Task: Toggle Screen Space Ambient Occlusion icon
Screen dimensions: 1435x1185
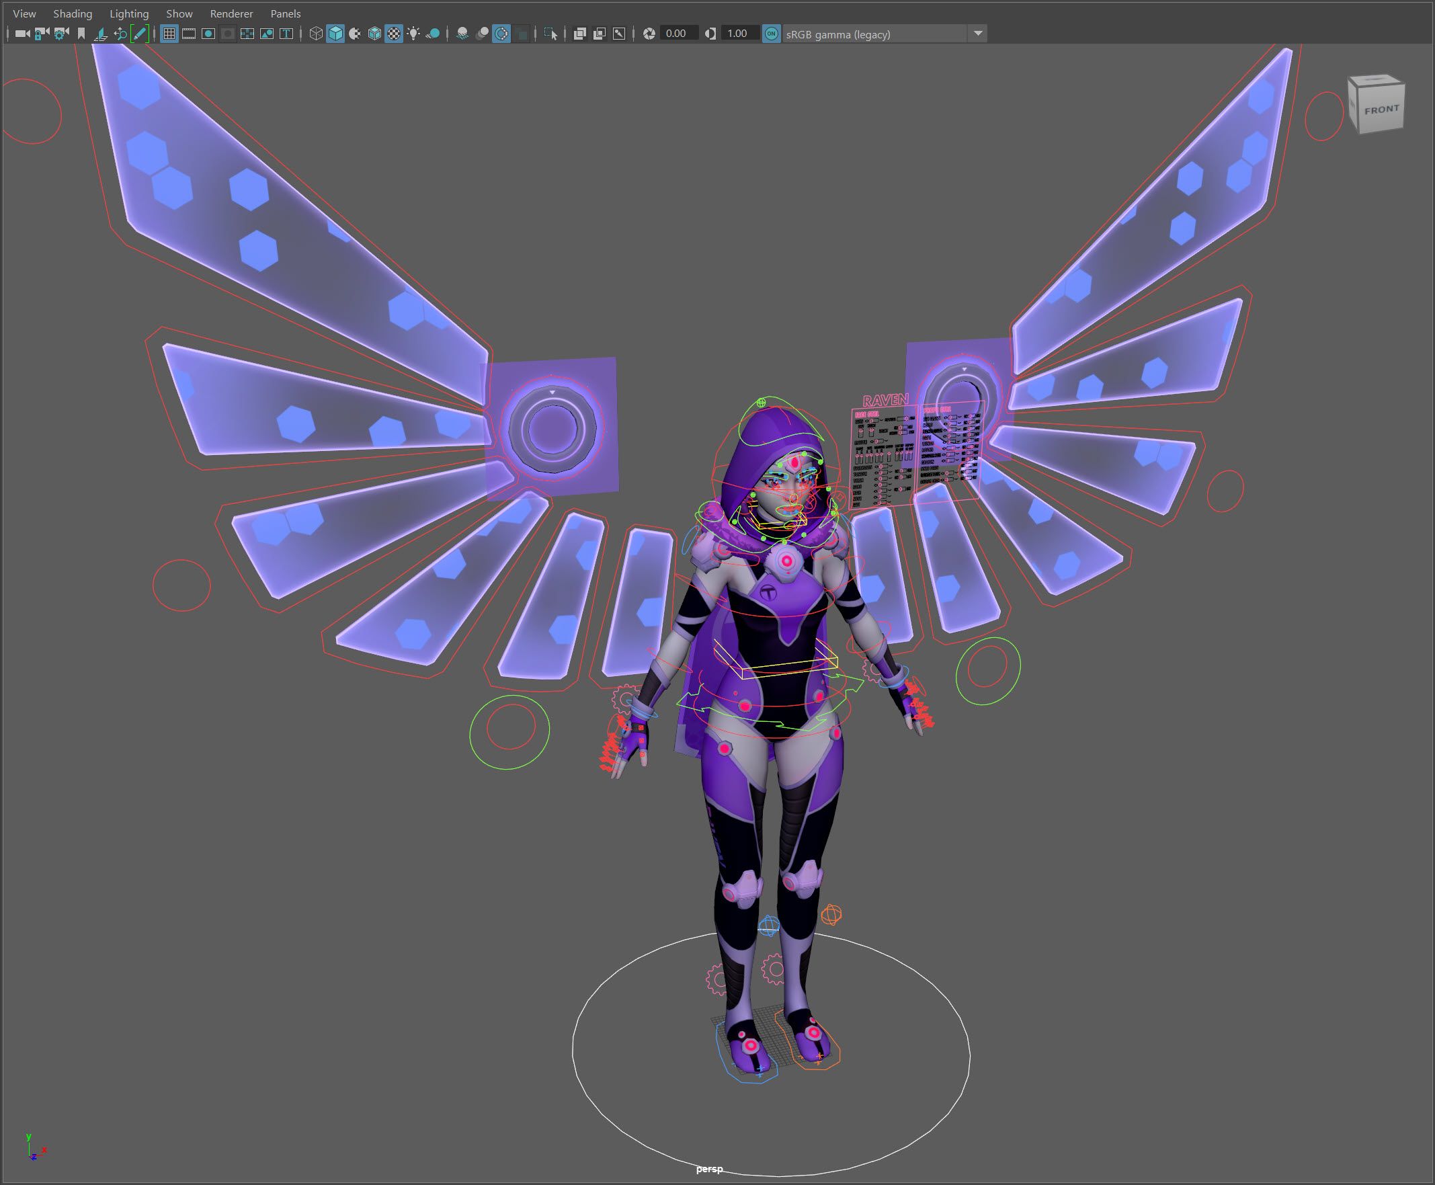Action: coord(462,34)
